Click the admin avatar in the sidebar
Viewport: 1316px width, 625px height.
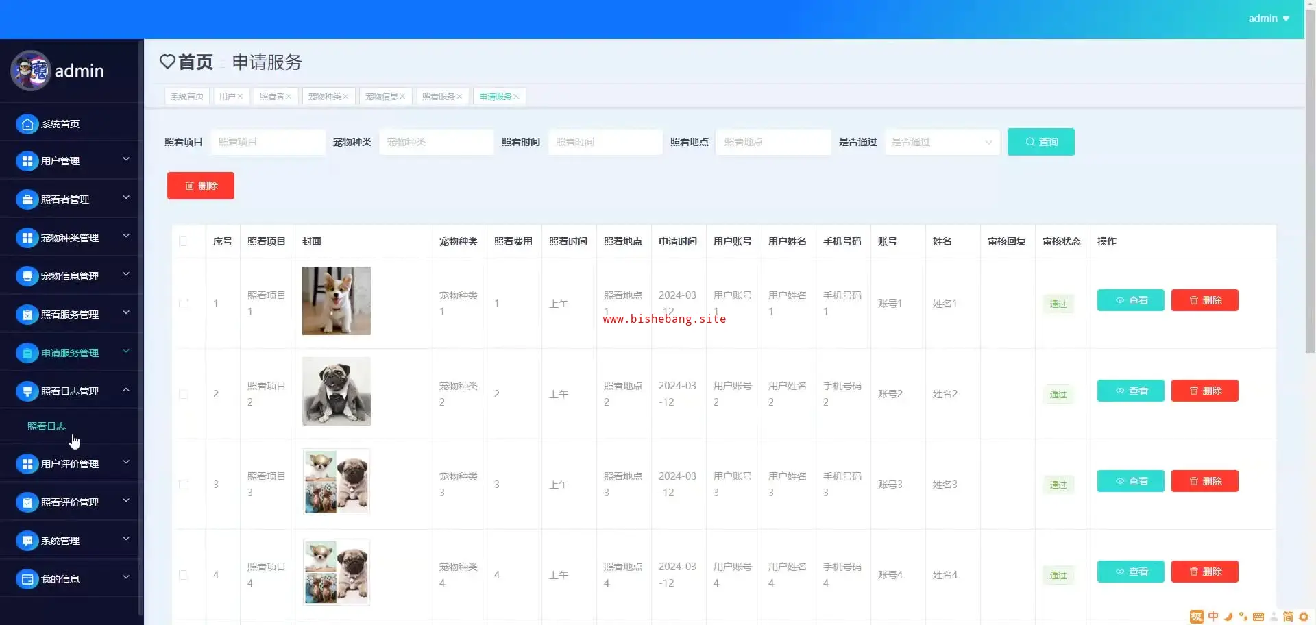(30, 71)
